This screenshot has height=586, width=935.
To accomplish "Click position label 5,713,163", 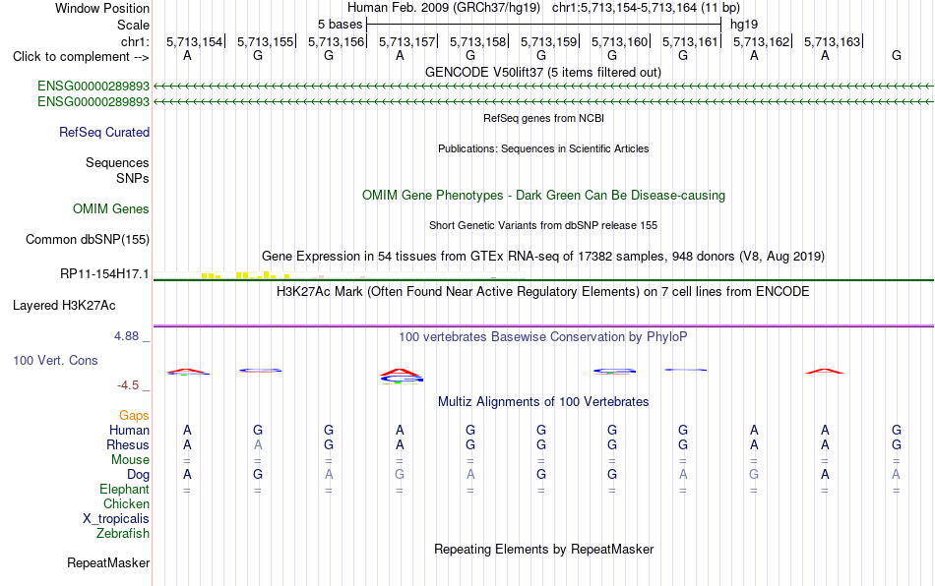I will point(833,41).
